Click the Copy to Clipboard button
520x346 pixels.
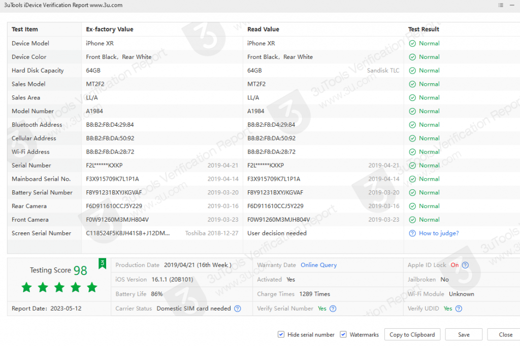pos(412,335)
